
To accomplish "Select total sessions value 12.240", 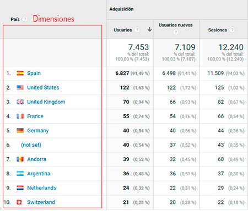I will pos(231,47).
